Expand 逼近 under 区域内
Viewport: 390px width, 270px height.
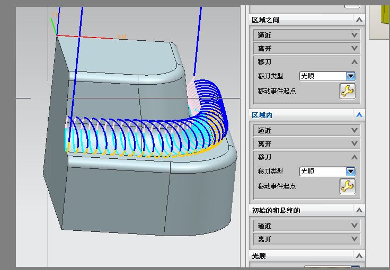click(354, 130)
